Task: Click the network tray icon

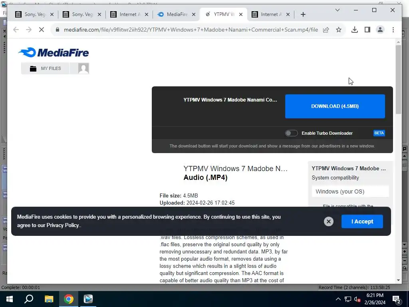Action: coord(348,299)
